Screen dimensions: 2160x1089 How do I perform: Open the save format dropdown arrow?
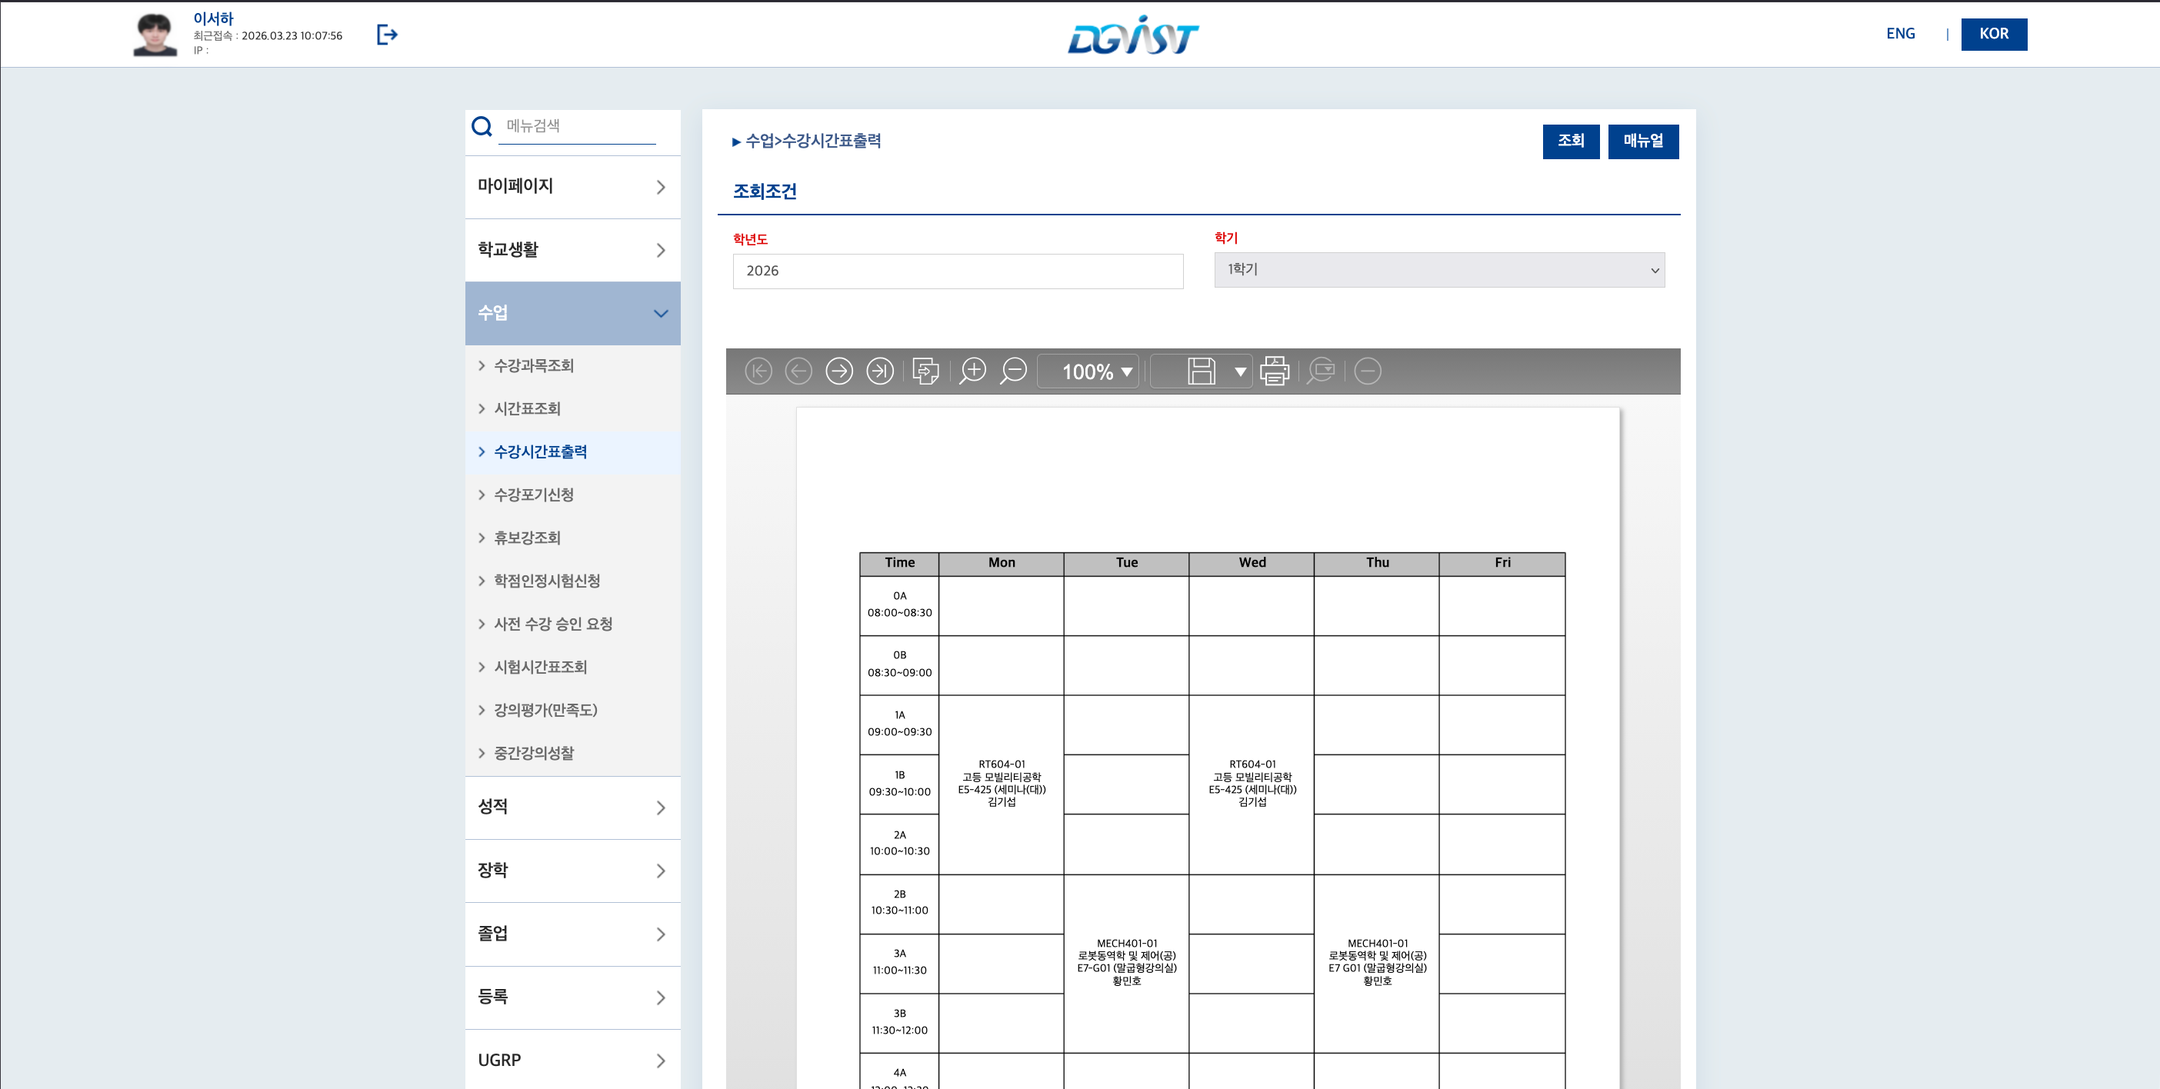click(x=1240, y=371)
